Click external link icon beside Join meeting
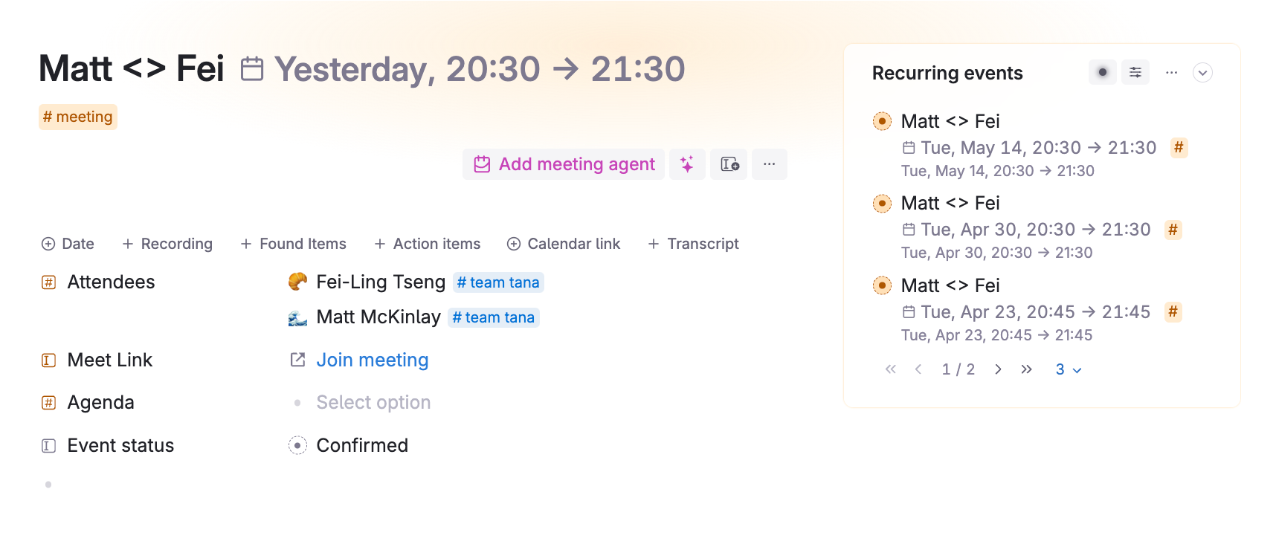The image size is (1276, 547). point(297,360)
